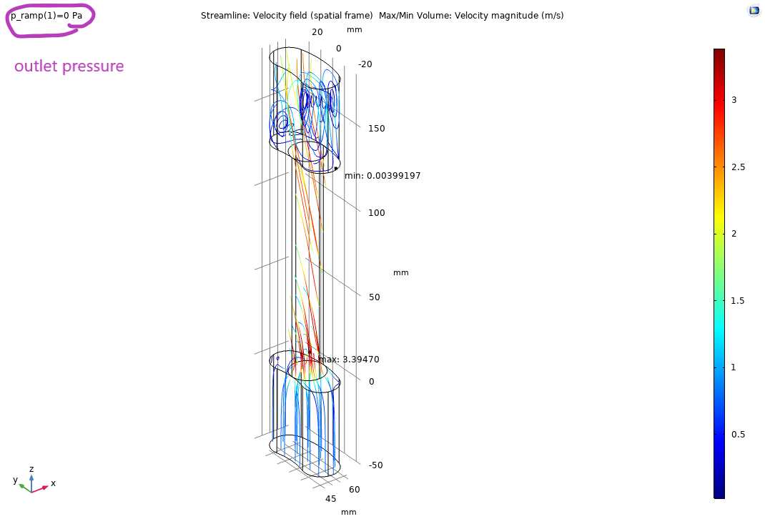Viewport: 765px width, 524px height.
Task: Click the -20 tick label on the top axis
Action: 365,64
